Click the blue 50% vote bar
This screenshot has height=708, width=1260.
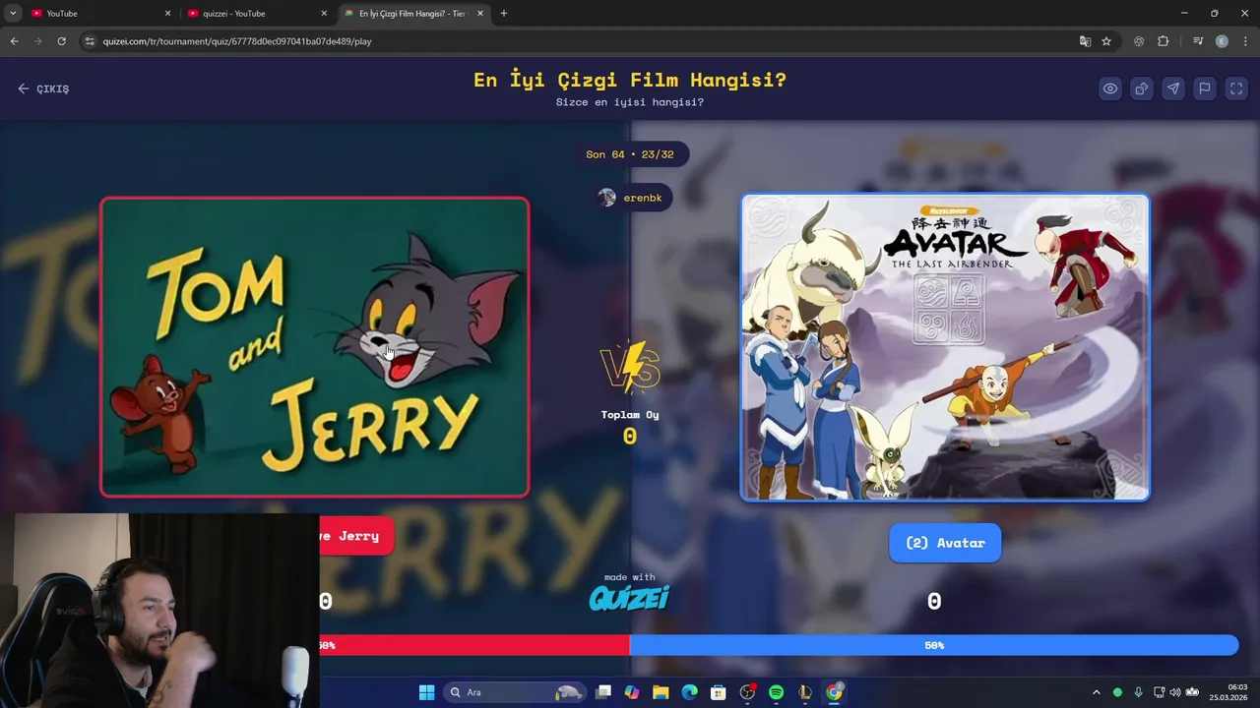pos(934,645)
